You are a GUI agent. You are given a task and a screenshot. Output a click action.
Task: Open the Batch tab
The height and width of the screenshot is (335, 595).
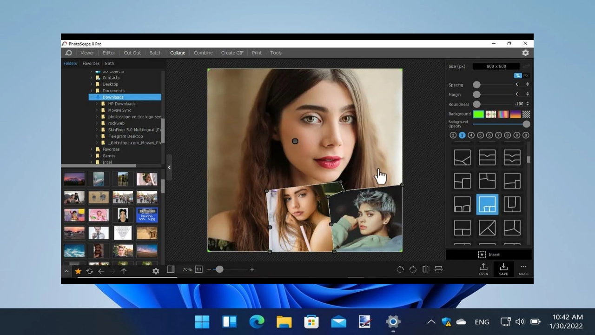tap(155, 53)
